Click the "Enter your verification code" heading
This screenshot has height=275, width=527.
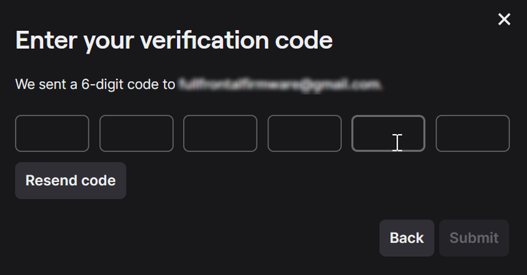pos(174,41)
